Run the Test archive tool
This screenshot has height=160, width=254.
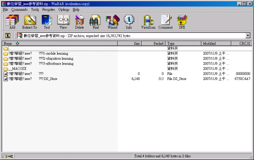[x=47, y=22]
